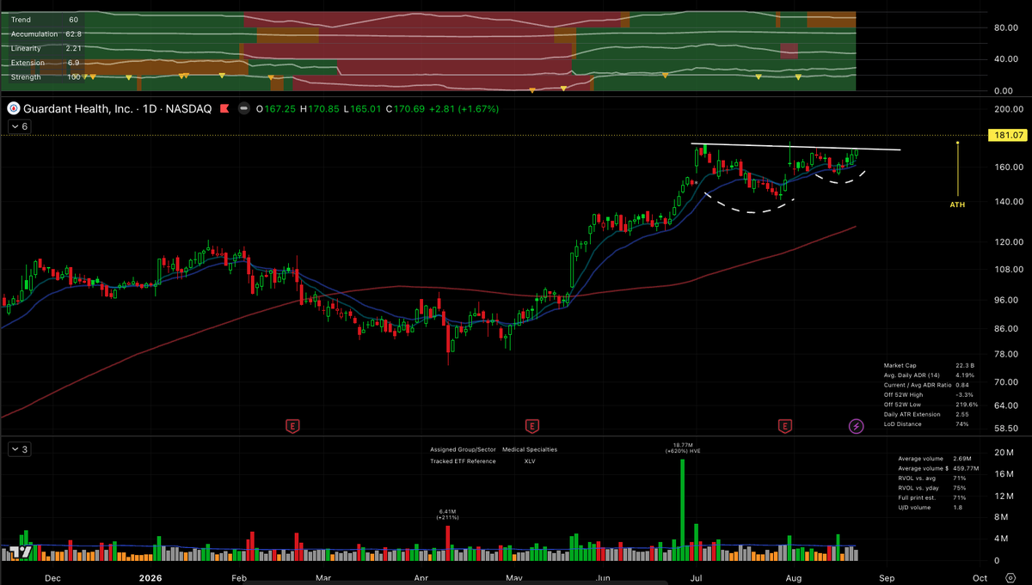The width and height of the screenshot is (1032, 585).
Task: Click the Guardant Health symbol logo
Action: [14, 109]
